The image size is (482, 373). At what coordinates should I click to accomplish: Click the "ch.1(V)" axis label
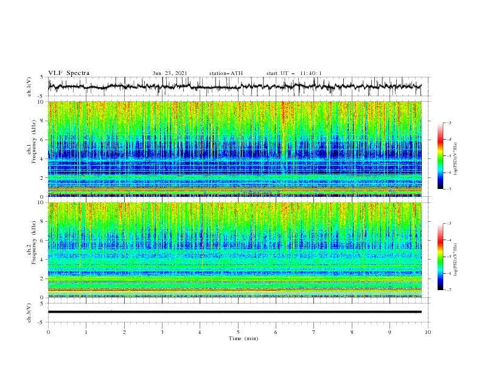29,87
